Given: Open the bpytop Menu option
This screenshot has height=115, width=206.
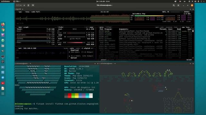Looking at the screenshot, I should [x=27, y=12].
